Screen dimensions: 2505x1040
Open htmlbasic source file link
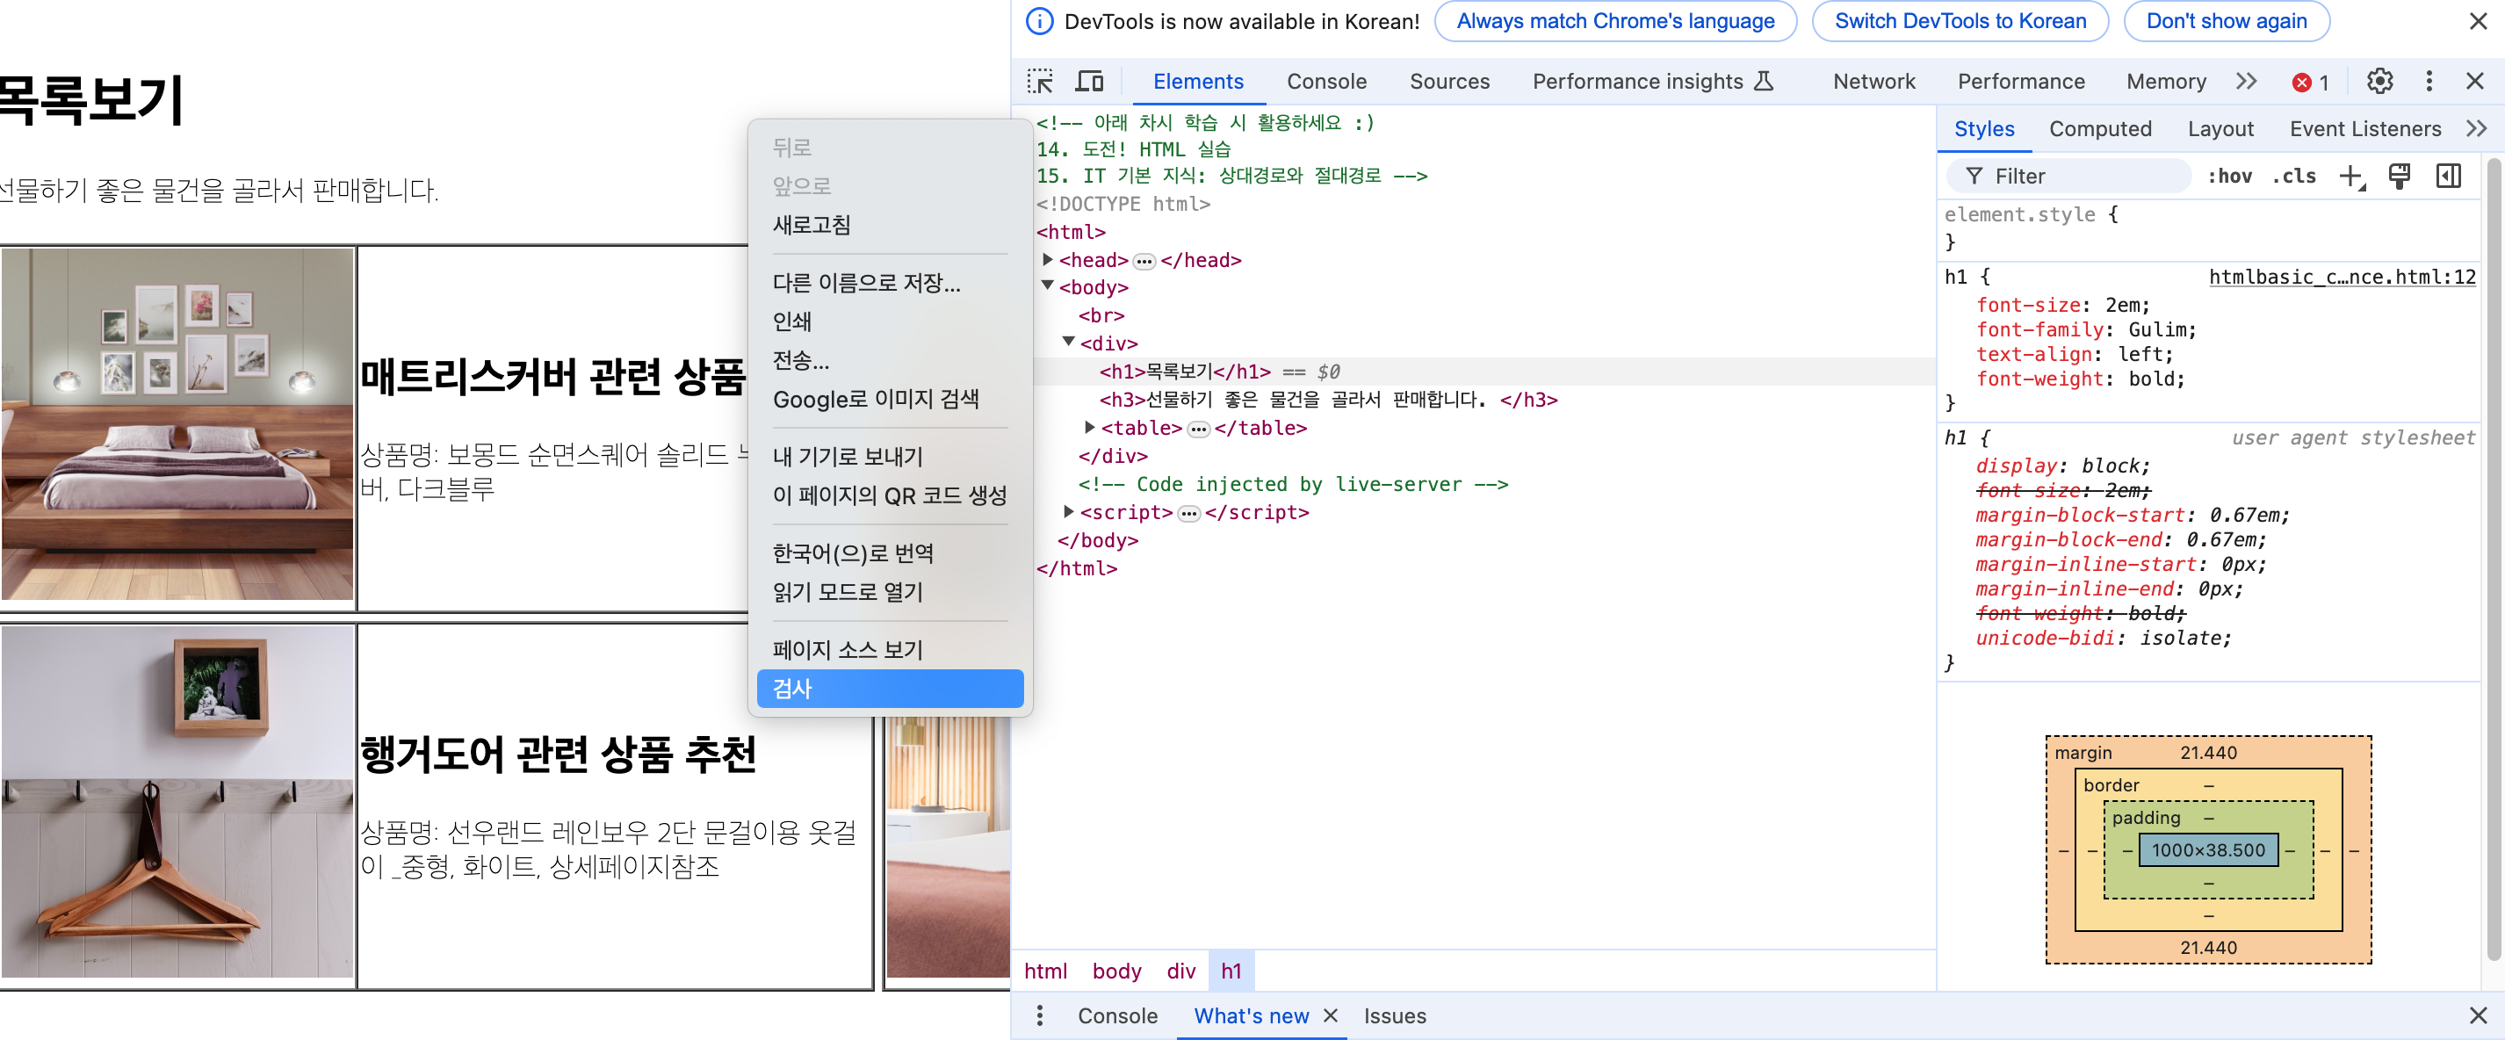2341,278
